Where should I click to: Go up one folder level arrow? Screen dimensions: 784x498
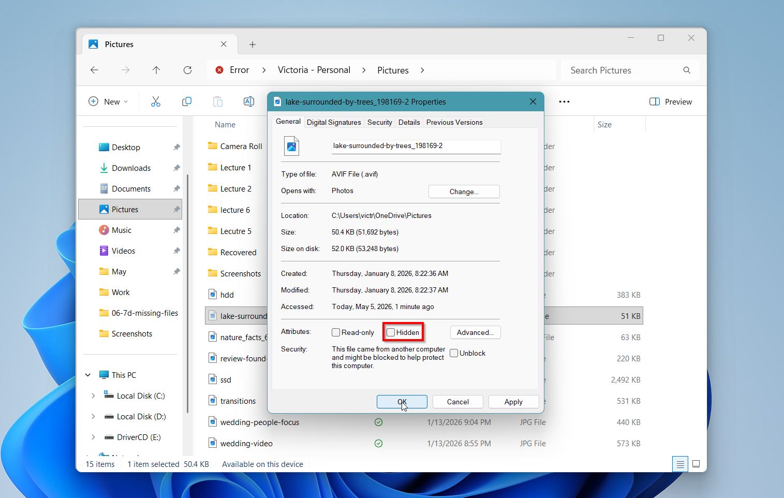[156, 70]
